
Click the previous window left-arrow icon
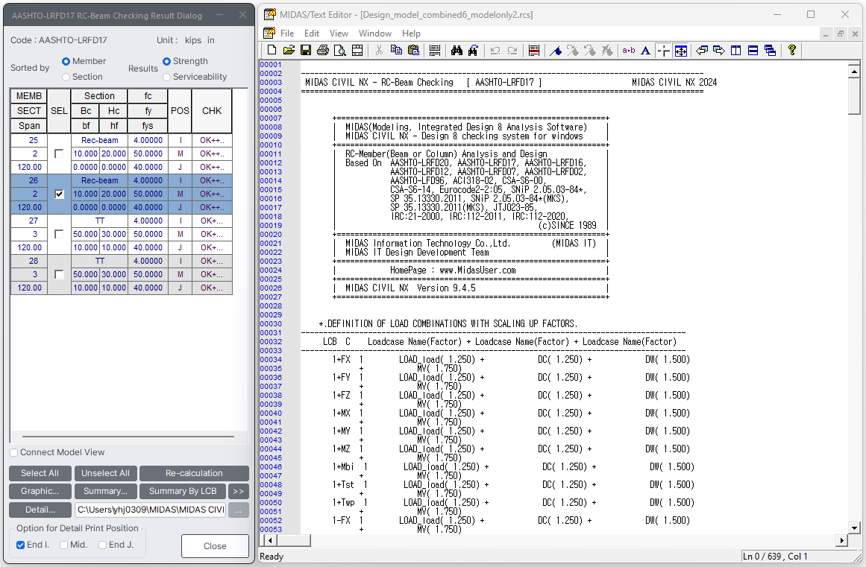click(702, 50)
